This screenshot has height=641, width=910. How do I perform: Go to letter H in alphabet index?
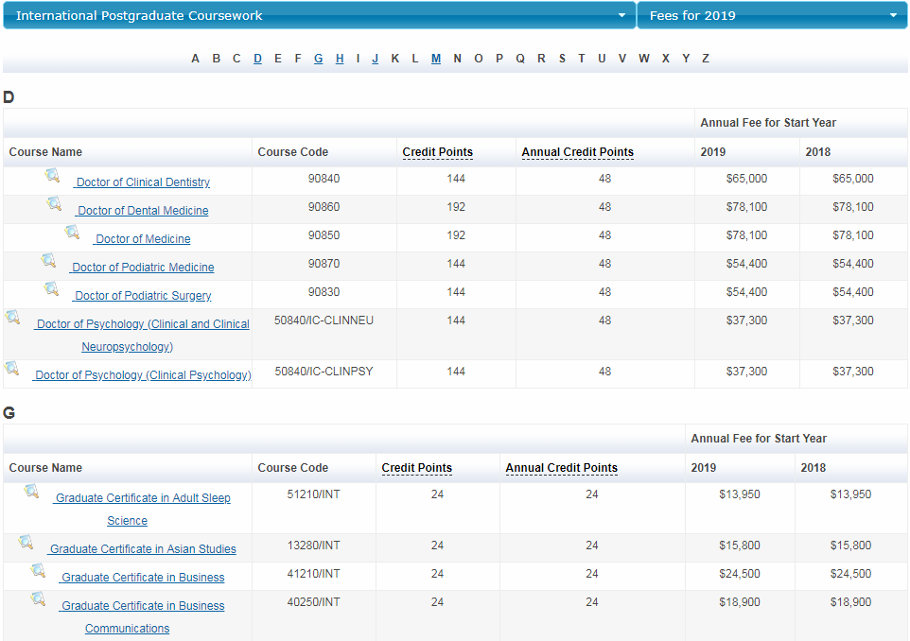340,59
